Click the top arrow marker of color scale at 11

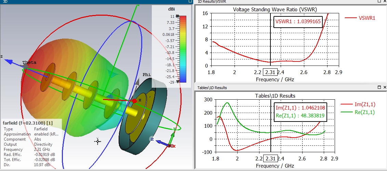point(178,16)
